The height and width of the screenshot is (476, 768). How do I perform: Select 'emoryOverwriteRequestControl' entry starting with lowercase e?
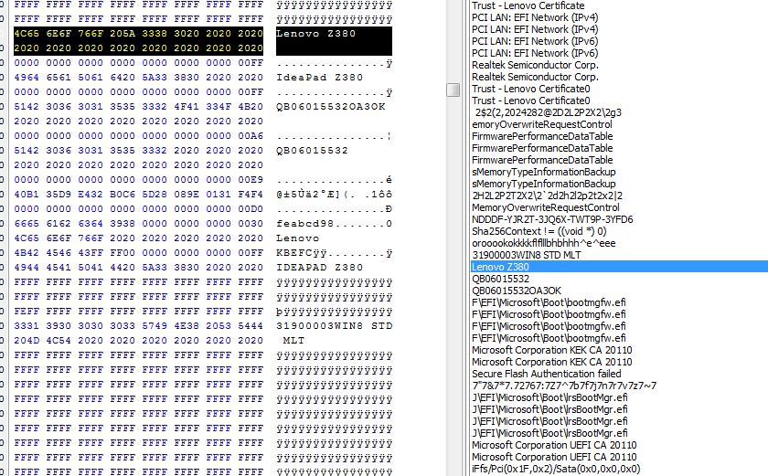pyautogui.click(x=541, y=124)
